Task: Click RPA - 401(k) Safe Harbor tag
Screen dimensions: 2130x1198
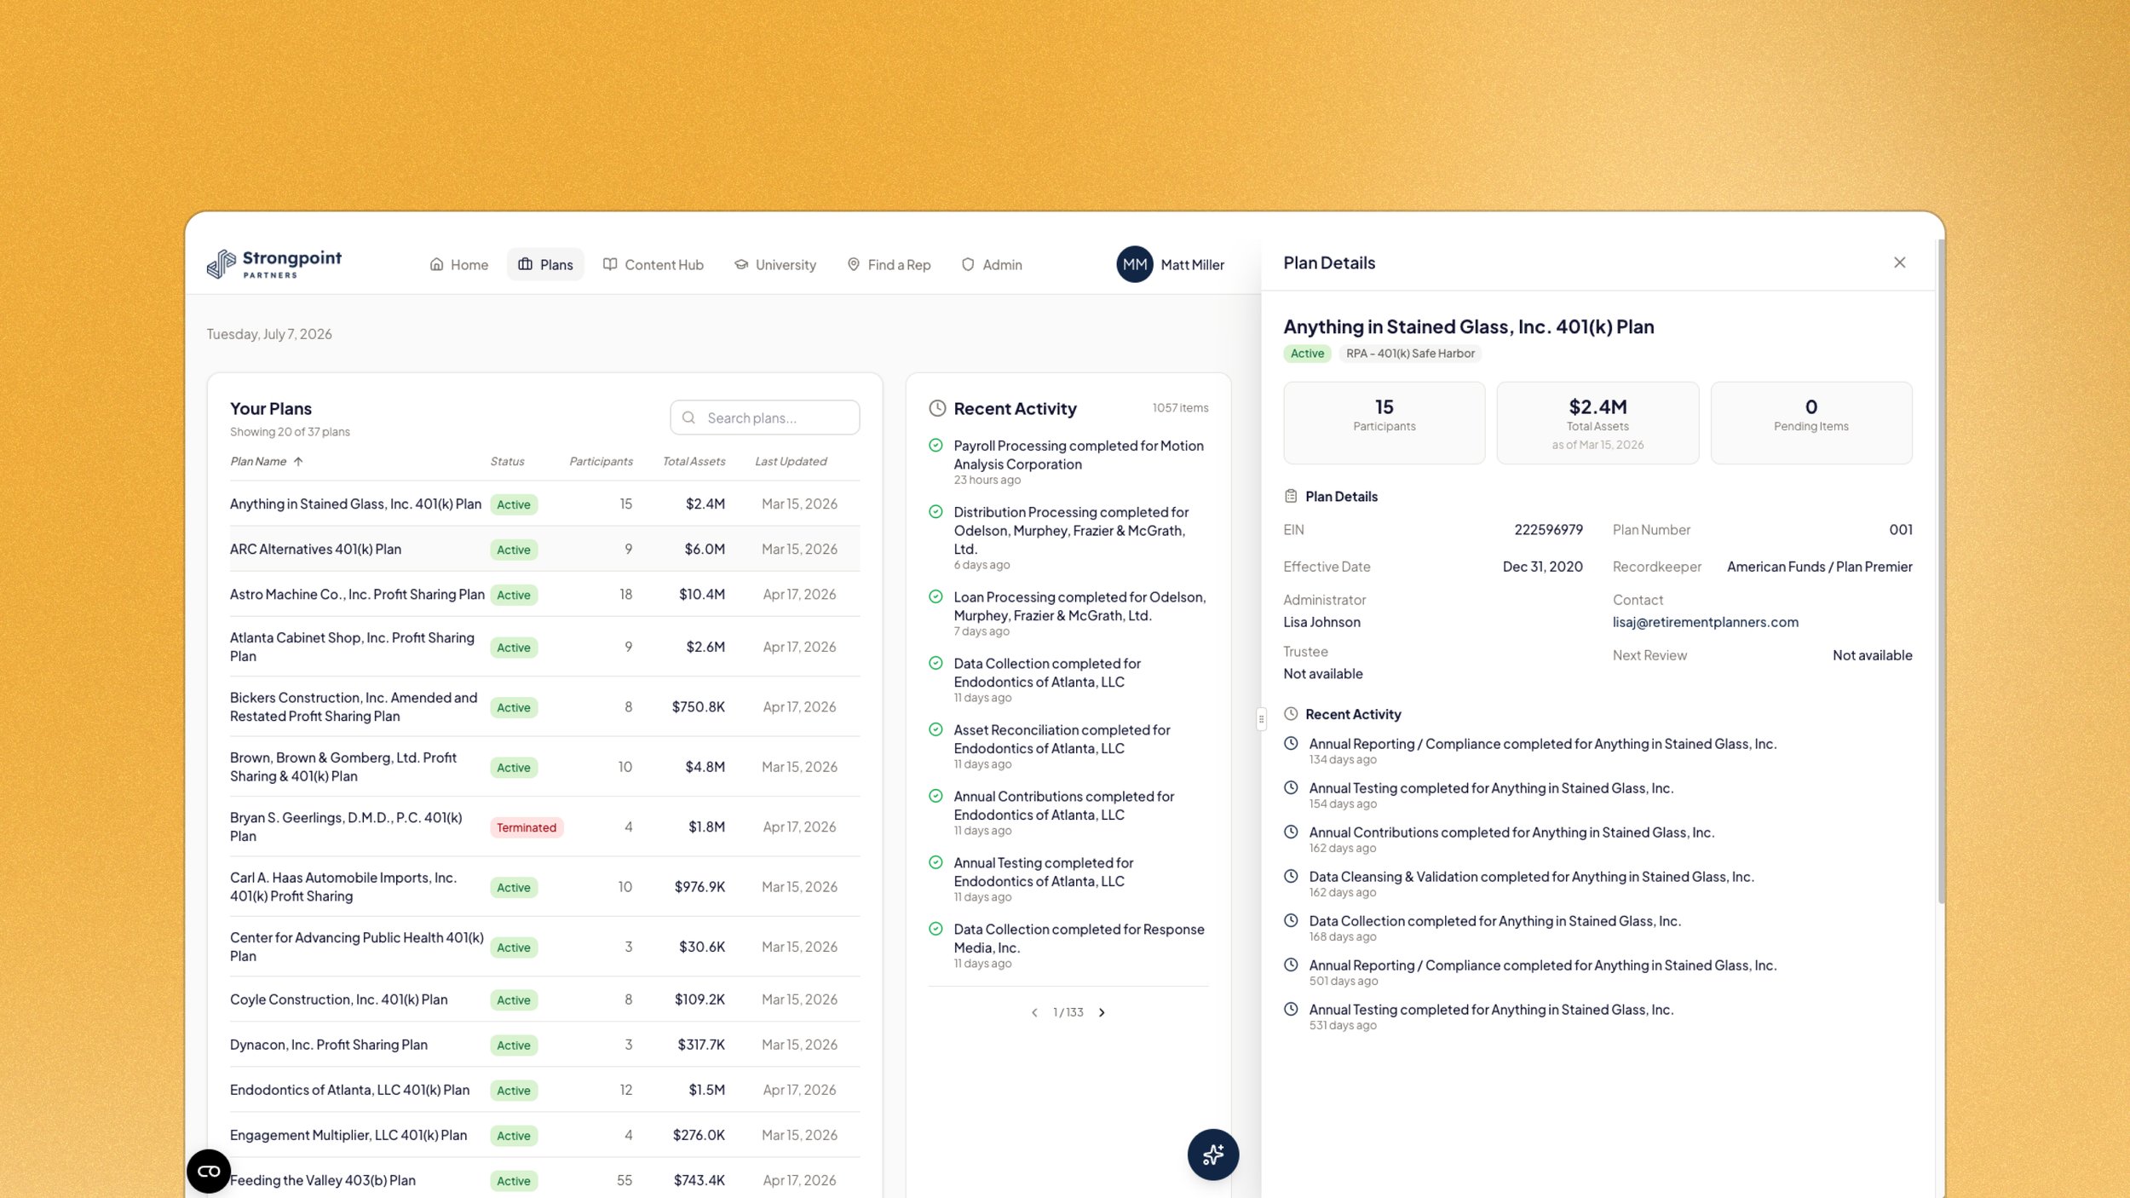Action: [x=1410, y=354]
